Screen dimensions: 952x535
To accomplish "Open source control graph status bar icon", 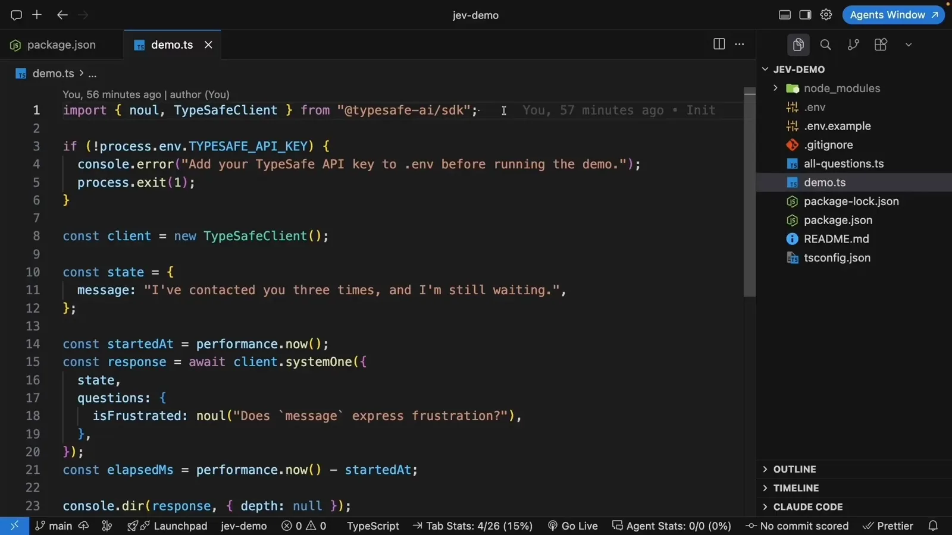I will coord(107,526).
